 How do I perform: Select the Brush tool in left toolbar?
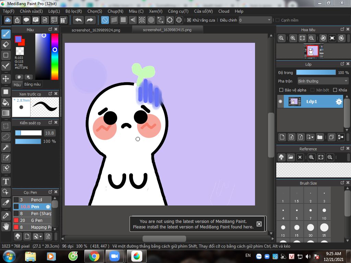coord(6,34)
